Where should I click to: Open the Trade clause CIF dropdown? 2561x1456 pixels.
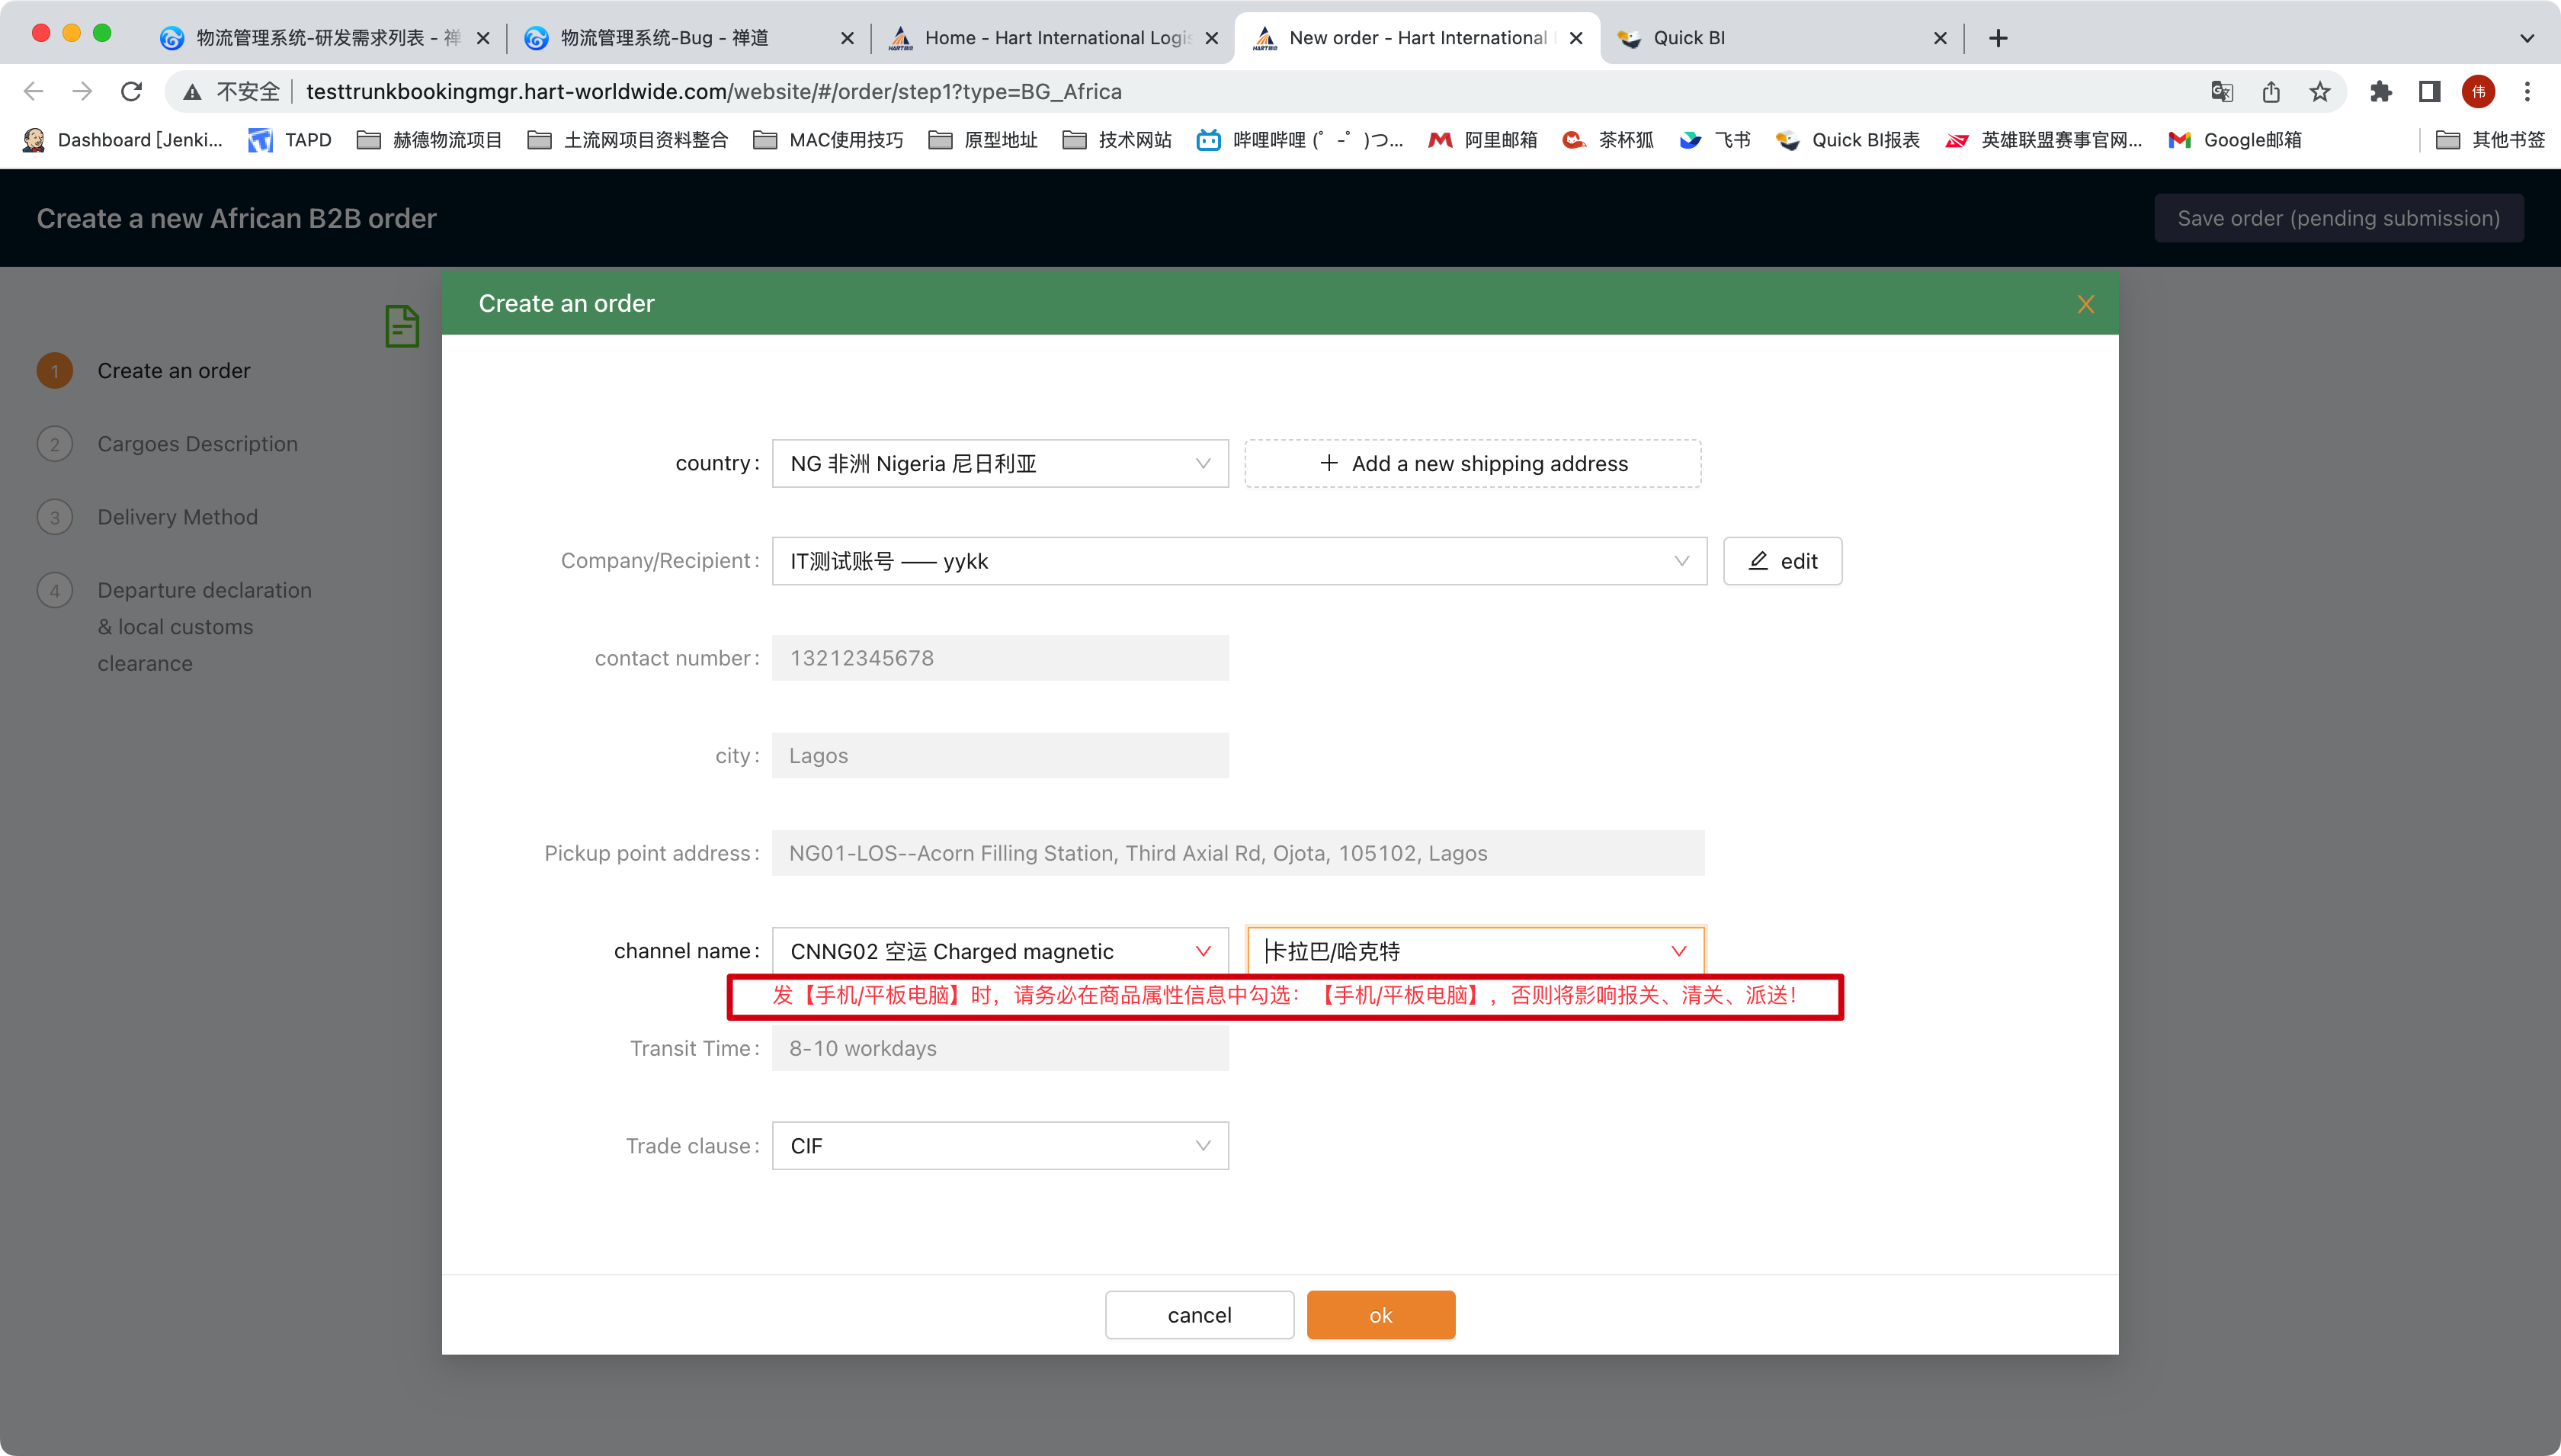pyautogui.click(x=999, y=1146)
